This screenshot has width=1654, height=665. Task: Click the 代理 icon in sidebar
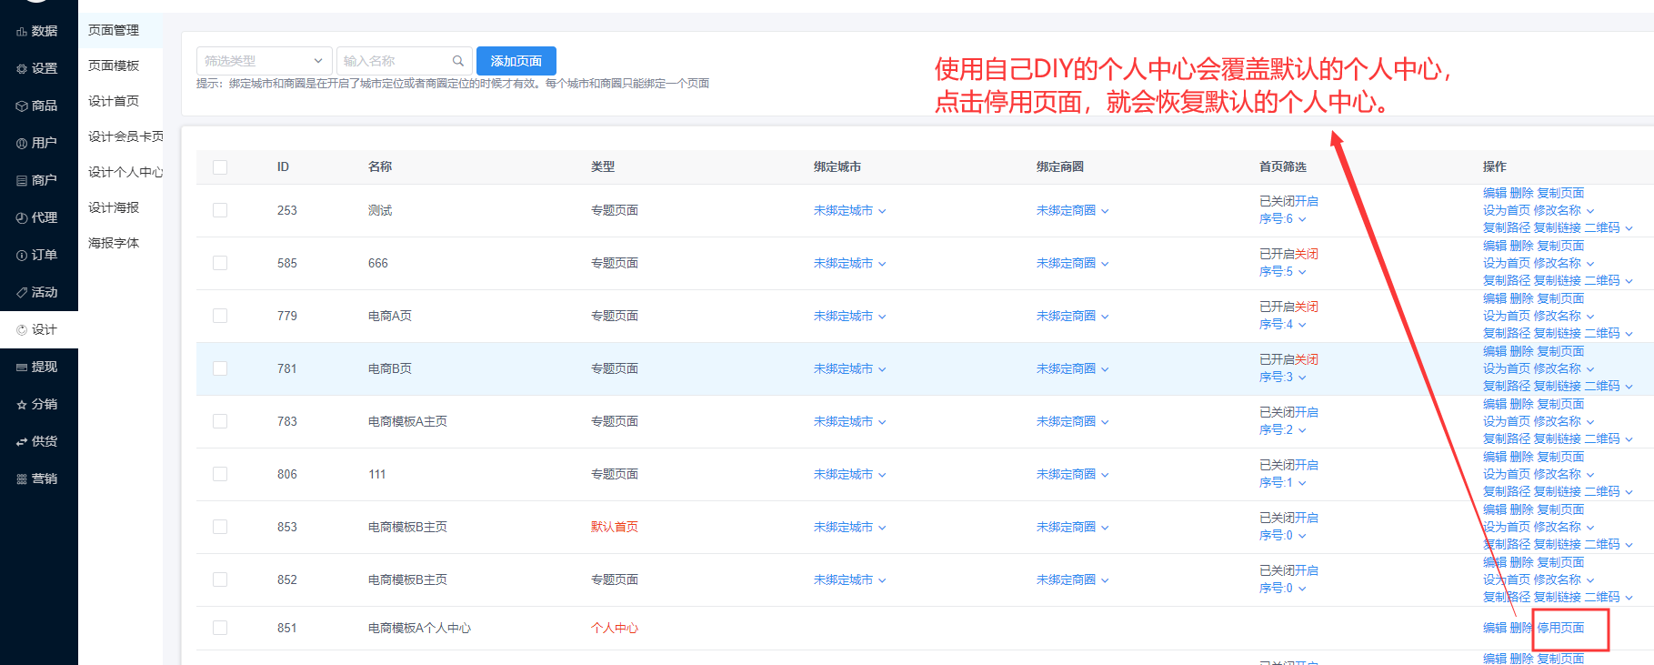(21, 218)
